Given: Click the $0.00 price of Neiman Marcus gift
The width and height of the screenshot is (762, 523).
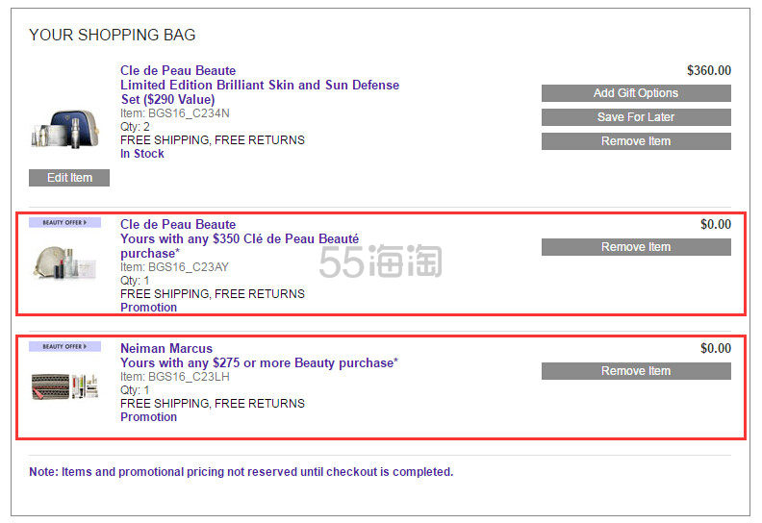Looking at the screenshot, I should click(x=716, y=348).
